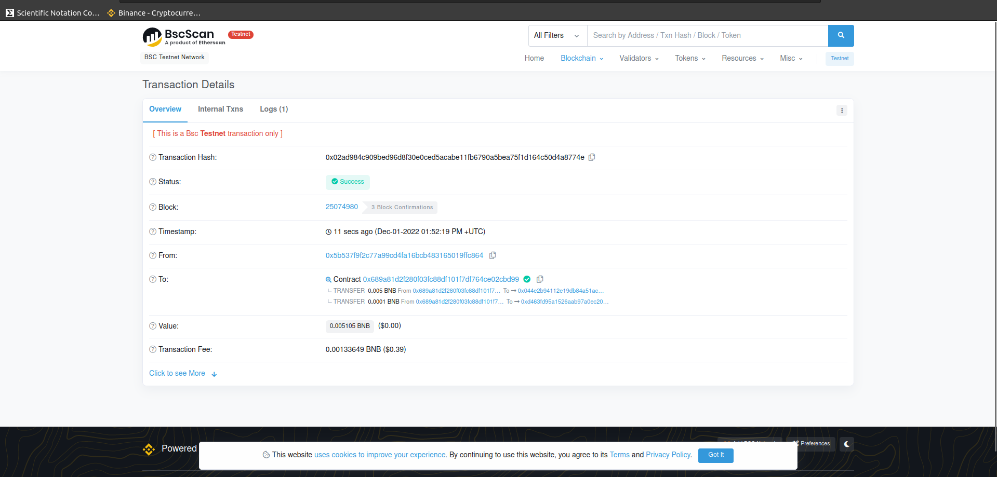Switch to the Internal Txns tab
The width and height of the screenshot is (997, 477).
tap(220, 109)
